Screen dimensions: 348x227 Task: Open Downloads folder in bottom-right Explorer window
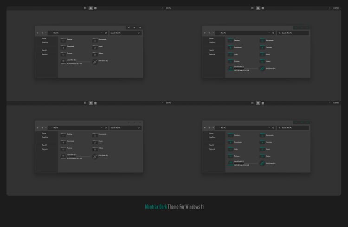click(x=231, y=142)
